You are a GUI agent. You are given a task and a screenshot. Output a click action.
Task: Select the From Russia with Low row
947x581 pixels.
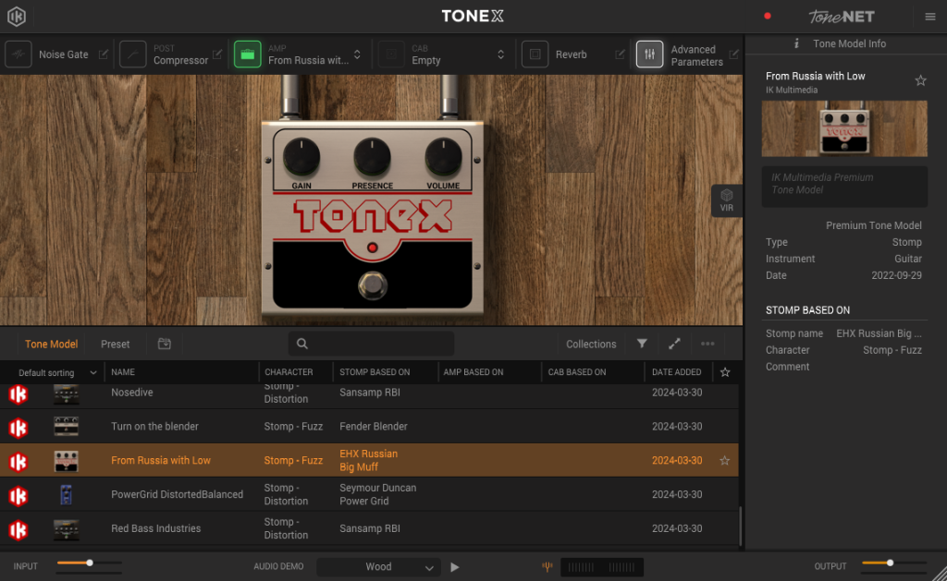(369, 460)
